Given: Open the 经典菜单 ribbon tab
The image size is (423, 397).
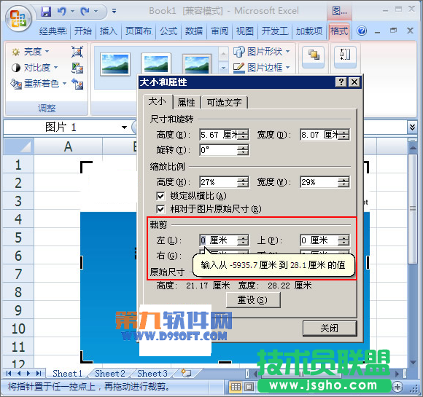Looking at the screenshot, I should pos(53,31).
